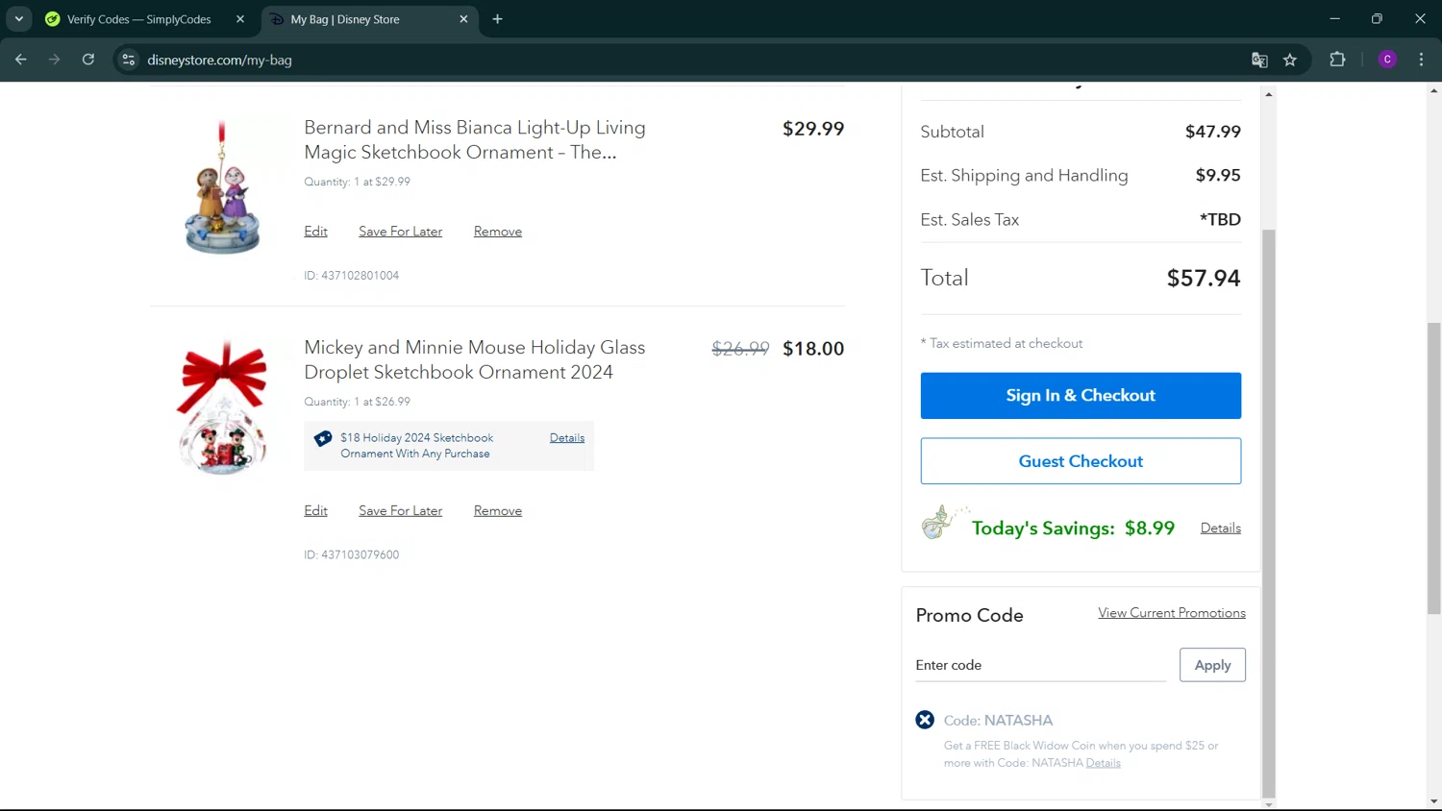Click the browser back arrow

pos(20,60)
